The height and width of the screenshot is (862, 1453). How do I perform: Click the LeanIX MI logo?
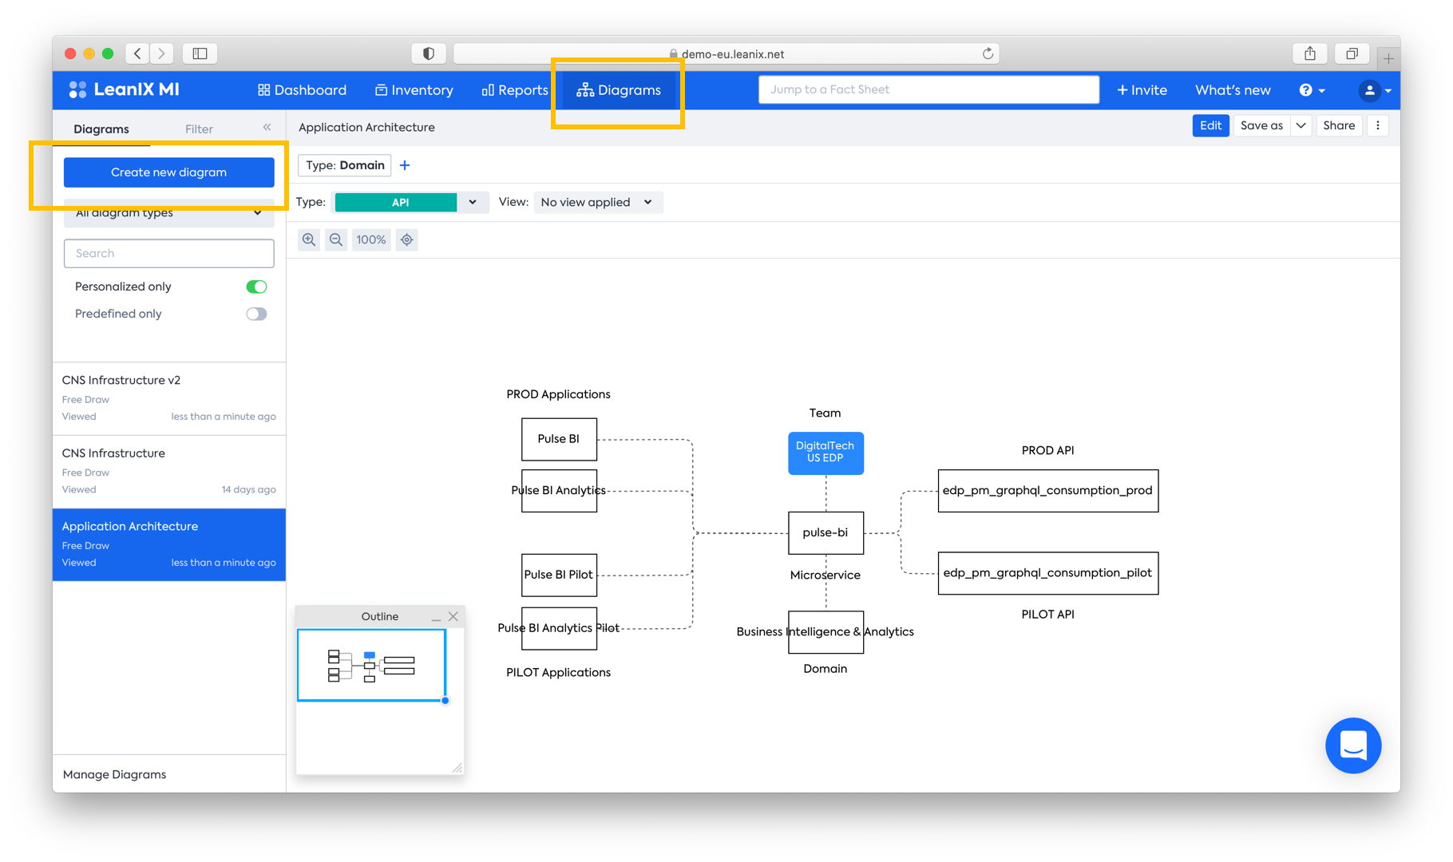point(125,89)
